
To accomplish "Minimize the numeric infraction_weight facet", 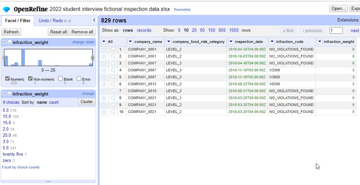I will [9, 42].
